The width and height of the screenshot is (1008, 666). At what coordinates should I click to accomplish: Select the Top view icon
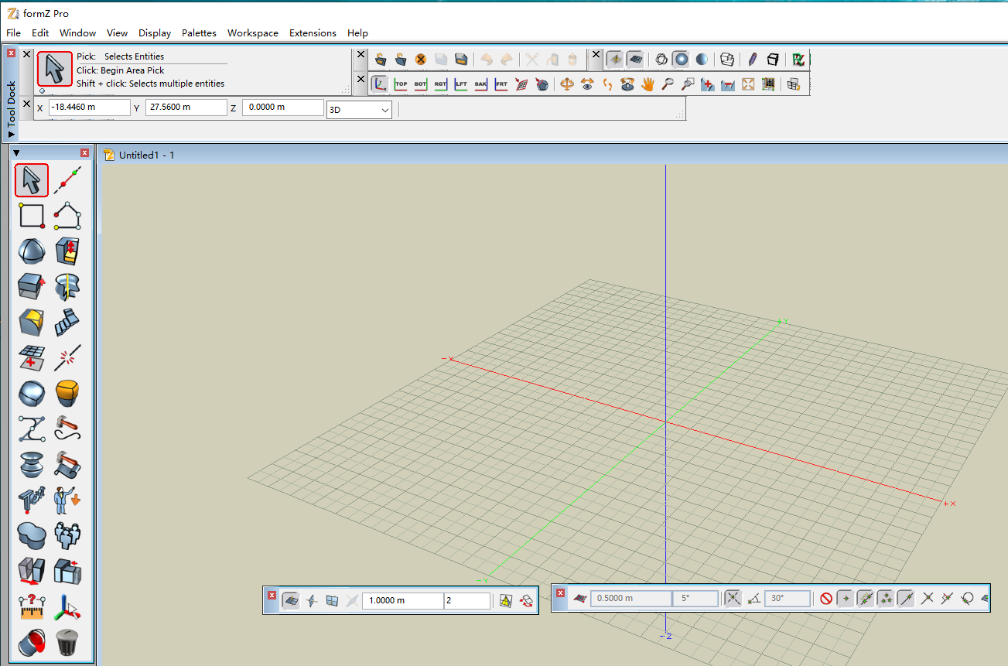(x=401, y=84)
